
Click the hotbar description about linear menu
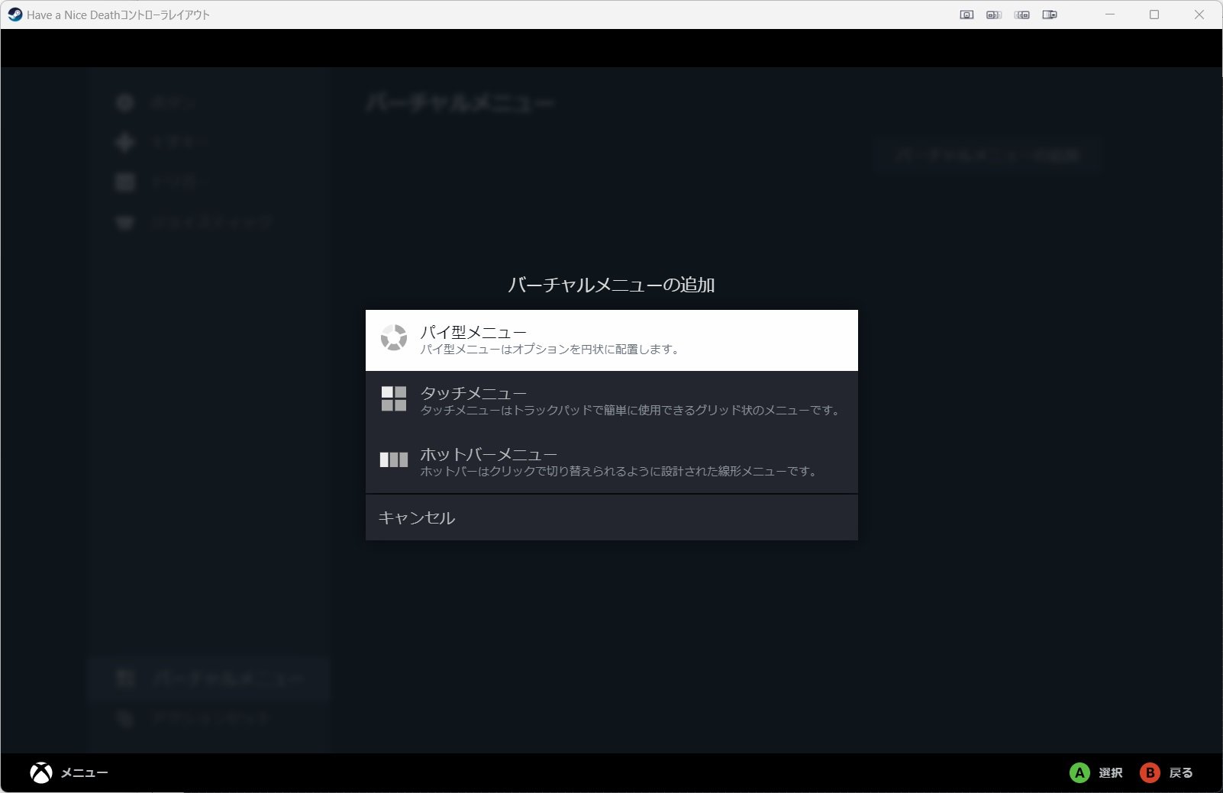620,472
